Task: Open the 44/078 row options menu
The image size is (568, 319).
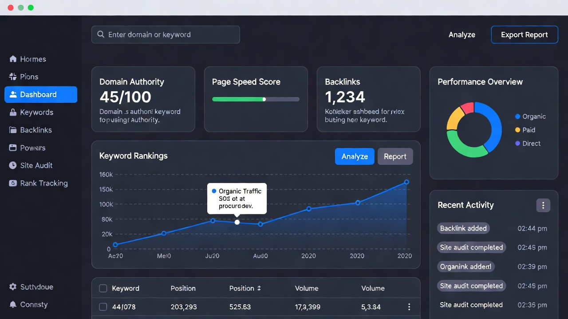Action: coord(409,307)
